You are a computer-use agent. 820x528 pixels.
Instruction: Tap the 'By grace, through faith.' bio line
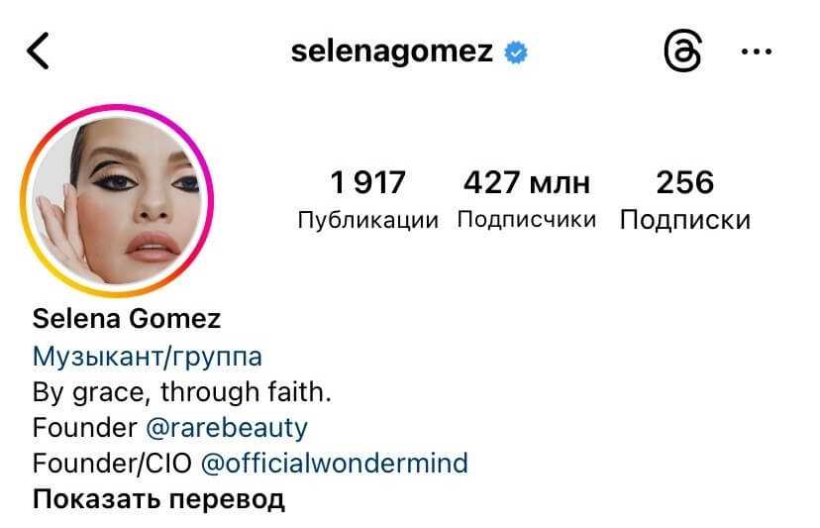click(x=182, y=392)
